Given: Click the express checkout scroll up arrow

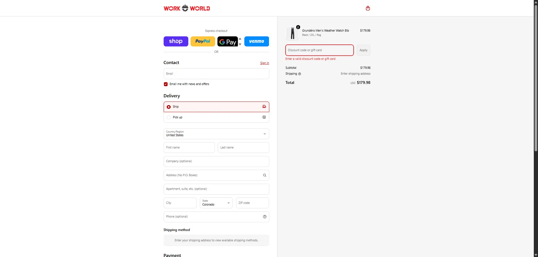Looking at the screenshot, I should [x=240, y=39].
